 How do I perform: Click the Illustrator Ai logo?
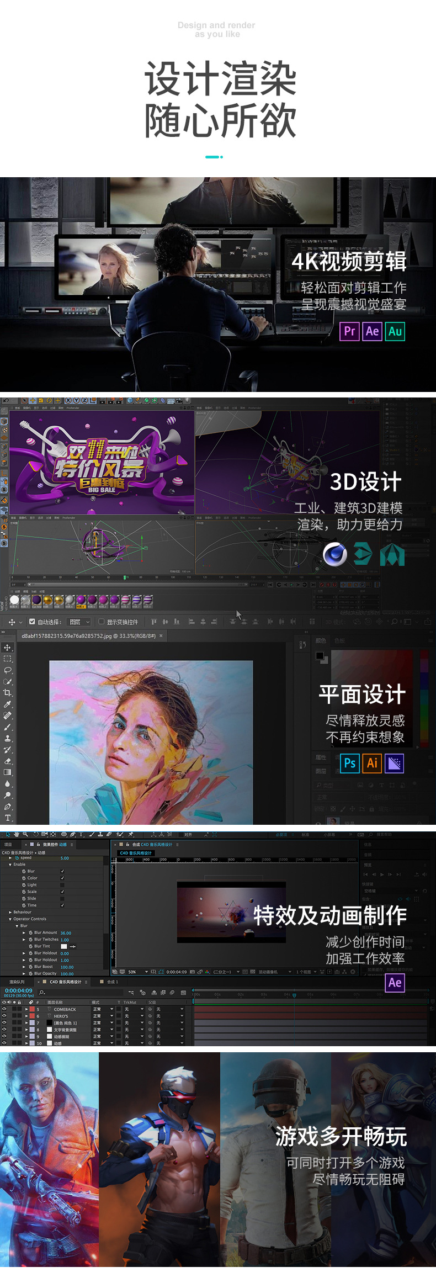pyautogui.click(x=372, y=763)
